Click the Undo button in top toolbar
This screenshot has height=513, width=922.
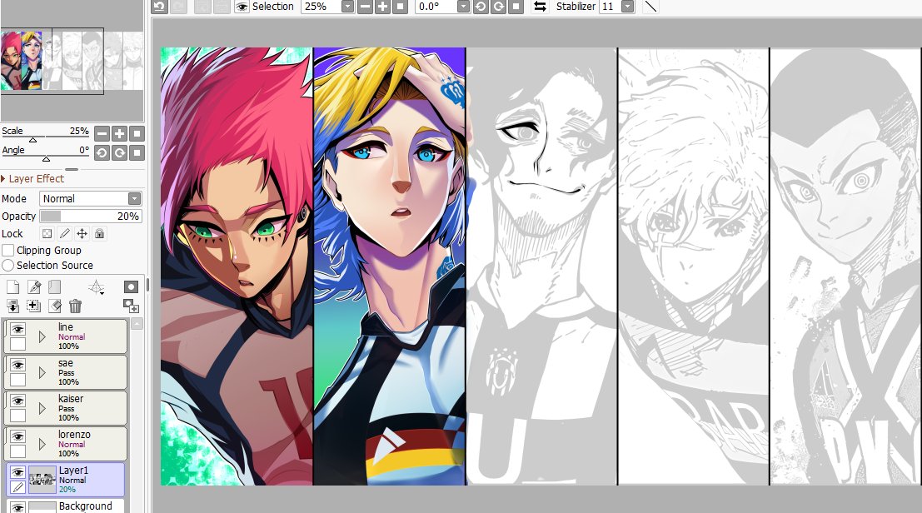[159, 7]
